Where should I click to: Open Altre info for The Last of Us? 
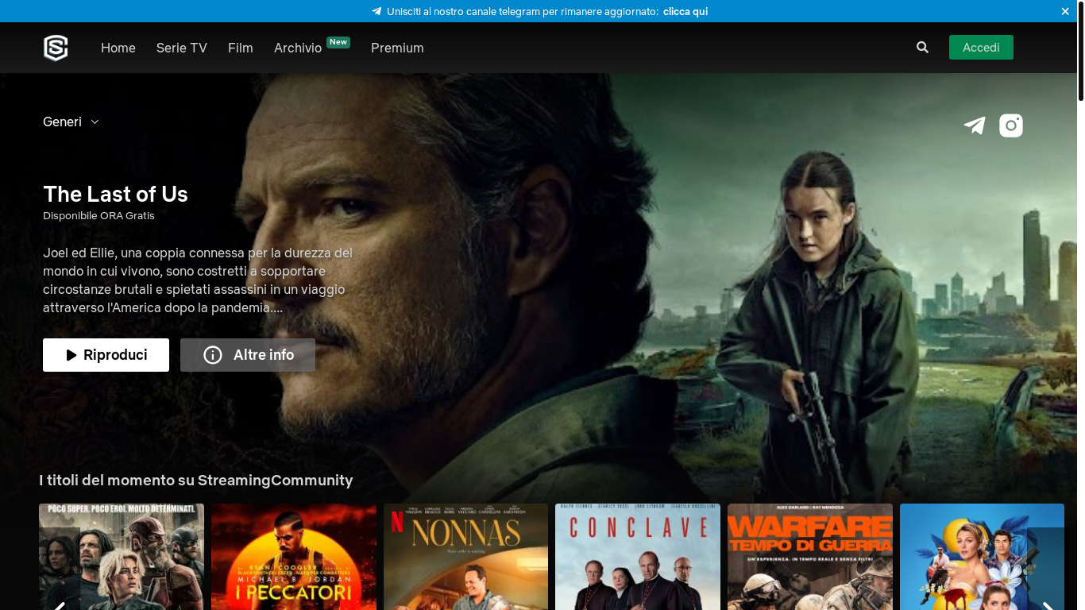point(248,355)
